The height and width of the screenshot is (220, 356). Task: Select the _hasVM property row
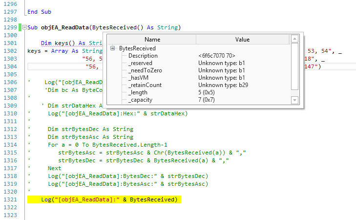click(x=139, y=78)
